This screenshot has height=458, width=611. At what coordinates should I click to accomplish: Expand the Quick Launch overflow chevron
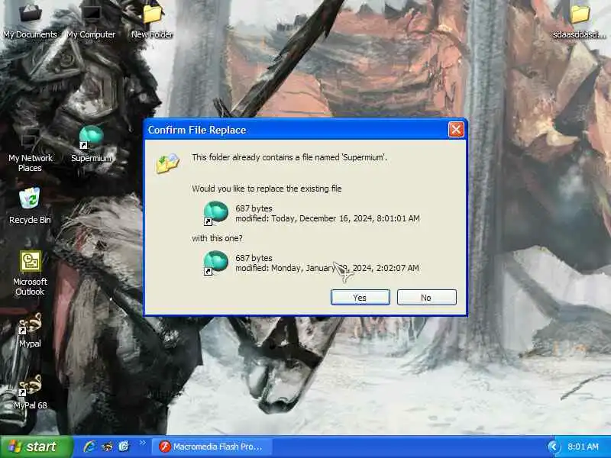click(x=142, y=443)
